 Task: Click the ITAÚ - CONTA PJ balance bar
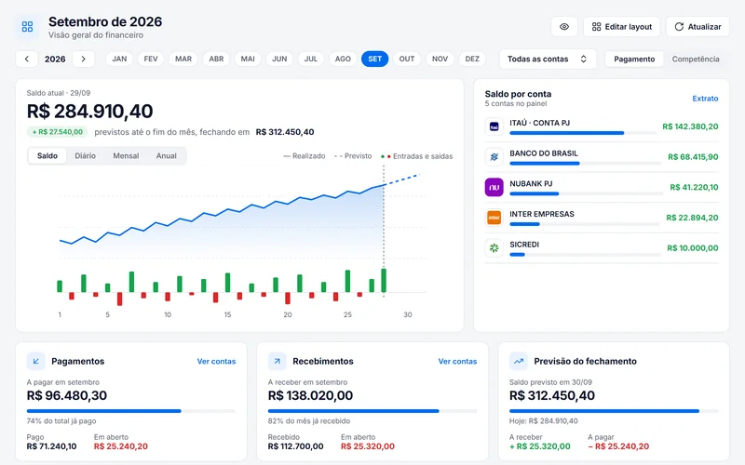point(583,133)
